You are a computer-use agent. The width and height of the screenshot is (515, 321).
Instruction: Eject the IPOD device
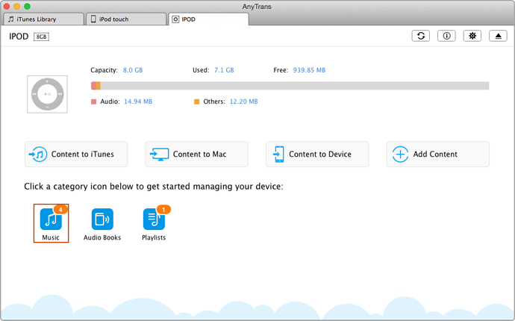coord(498,36)
